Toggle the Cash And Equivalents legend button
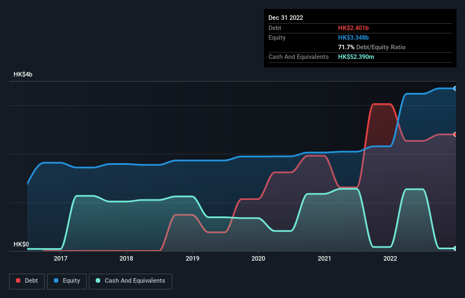This screenshot has width=465, height=298. tap(130, 281)
